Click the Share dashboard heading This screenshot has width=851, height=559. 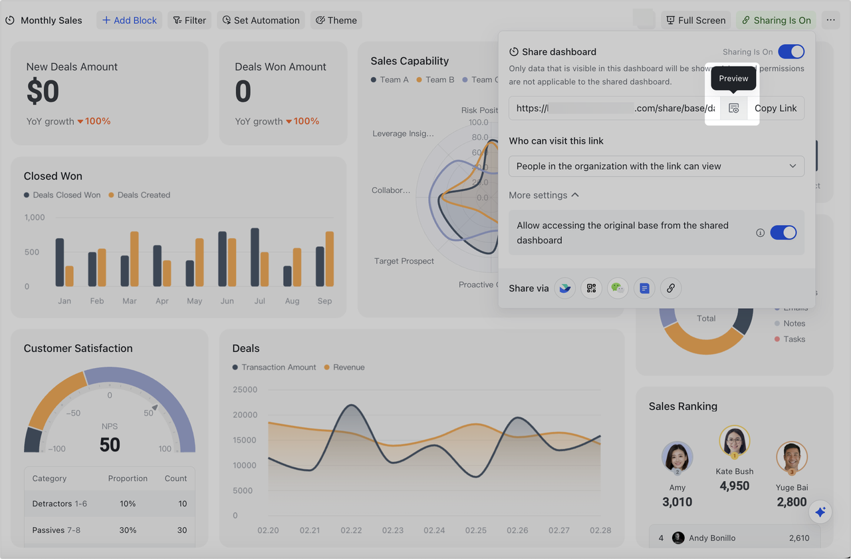(x=559, y=52)
